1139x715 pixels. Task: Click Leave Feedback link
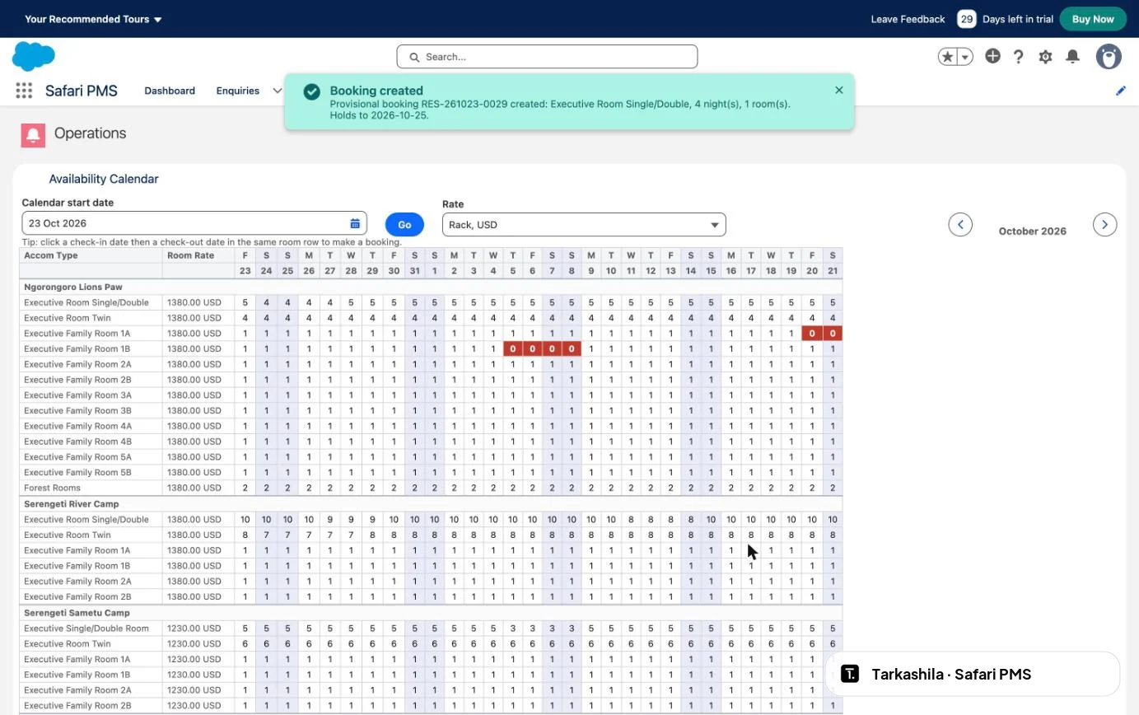coord(908,19)
